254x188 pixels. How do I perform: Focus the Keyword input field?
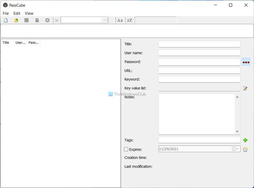(199, 79)
